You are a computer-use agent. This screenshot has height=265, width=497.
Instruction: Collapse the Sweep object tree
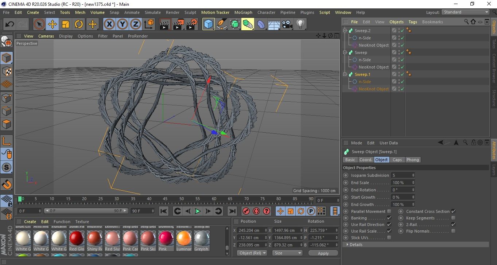(x=345, y=52)
